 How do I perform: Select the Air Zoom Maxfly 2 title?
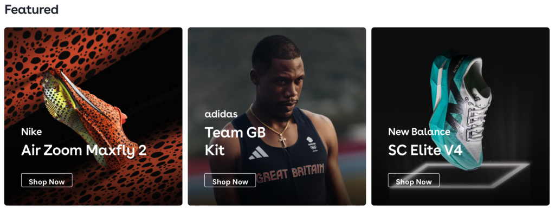point(84,151)
